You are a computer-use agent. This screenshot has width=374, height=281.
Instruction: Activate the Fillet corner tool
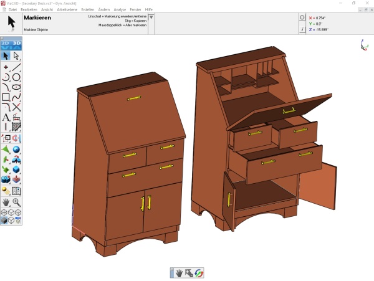point(6,107)
